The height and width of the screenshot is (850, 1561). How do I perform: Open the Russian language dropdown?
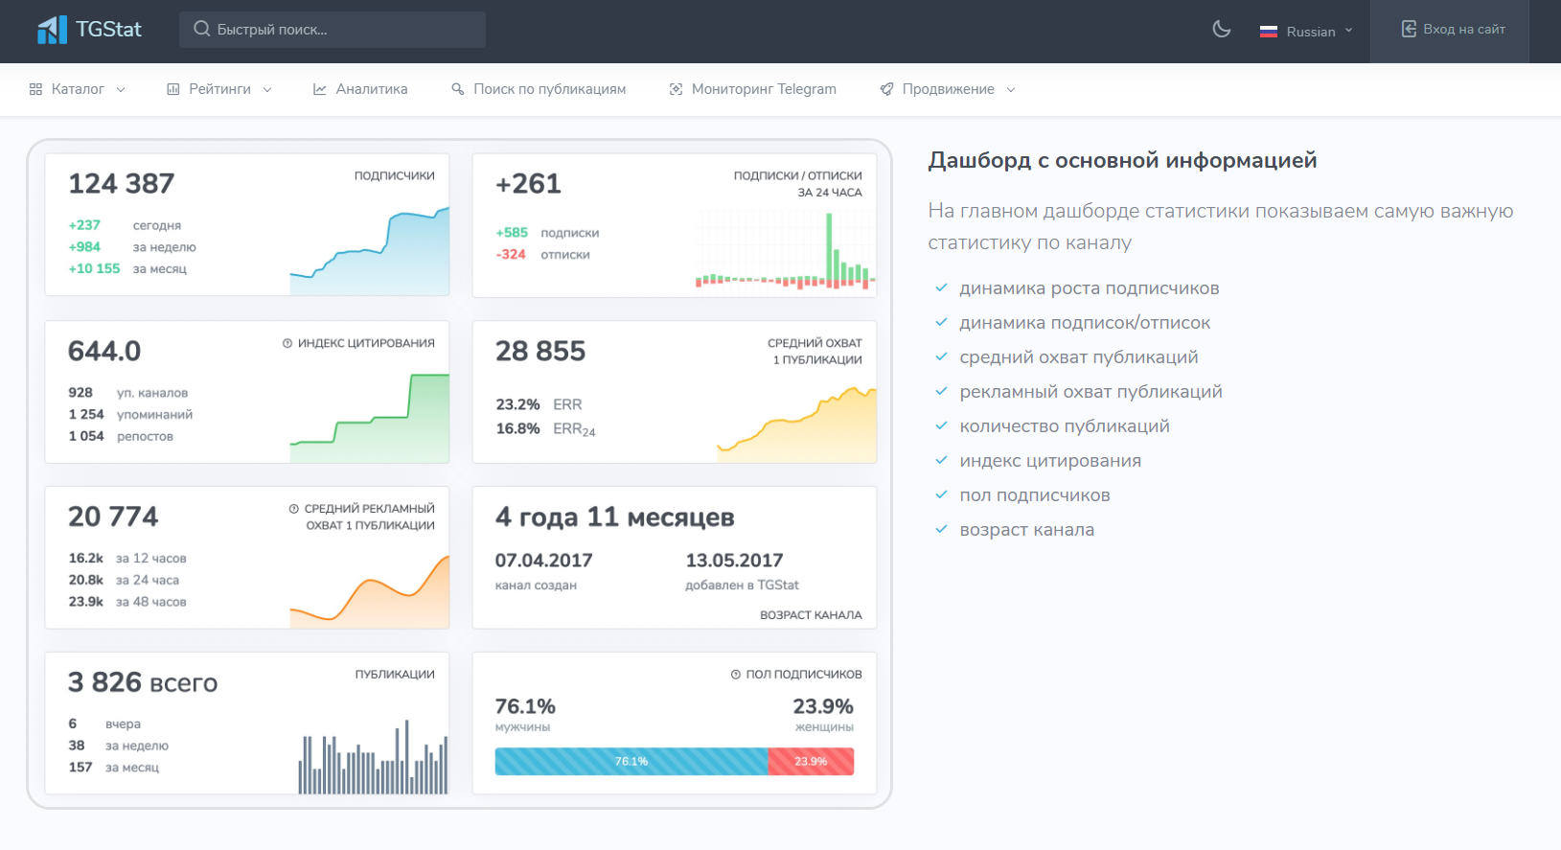(x=1306, y=32)
